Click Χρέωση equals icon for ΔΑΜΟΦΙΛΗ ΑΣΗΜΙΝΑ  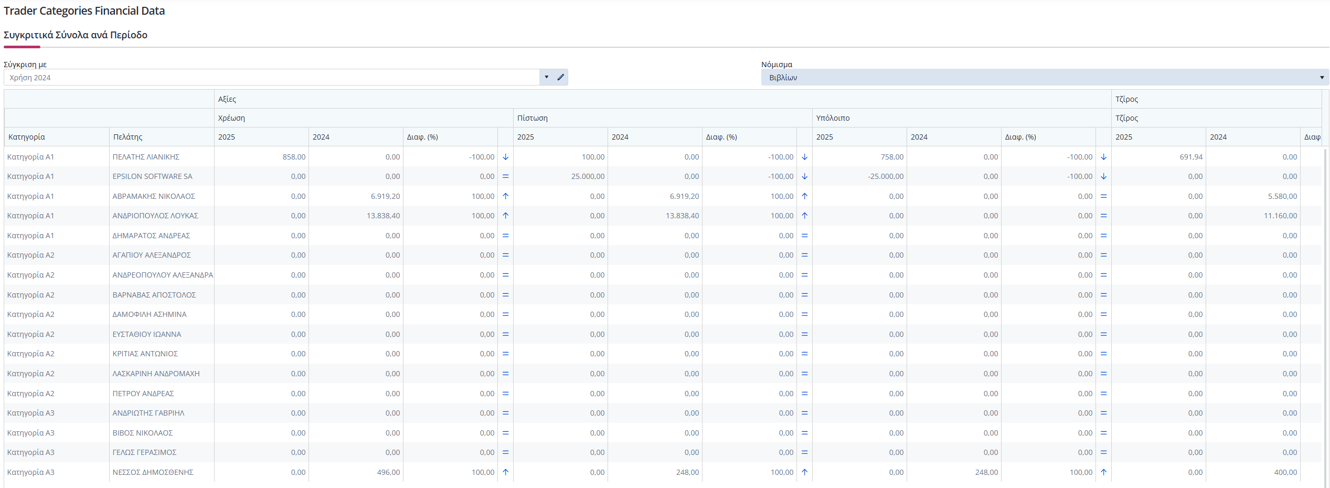[506, 314]
